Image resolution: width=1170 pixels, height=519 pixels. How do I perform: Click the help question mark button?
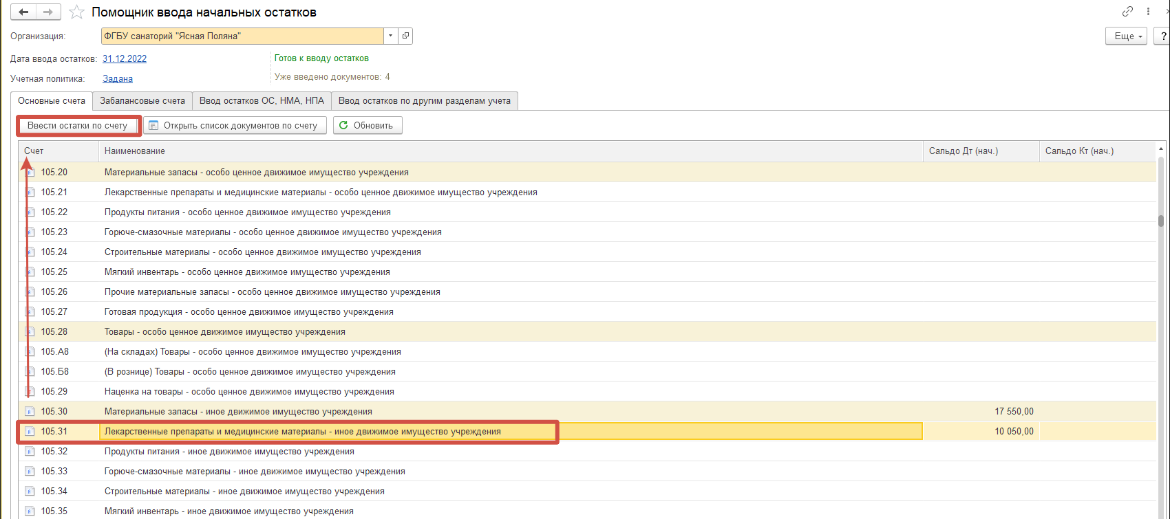(x=1162, y=36)
